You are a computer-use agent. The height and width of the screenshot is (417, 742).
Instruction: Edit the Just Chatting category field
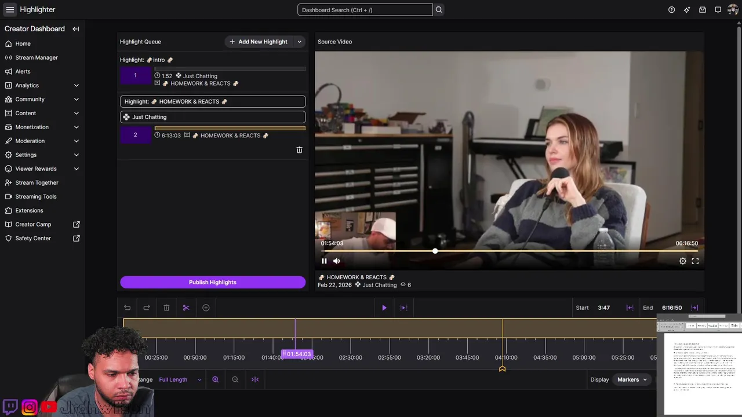(x=213, y=117)
